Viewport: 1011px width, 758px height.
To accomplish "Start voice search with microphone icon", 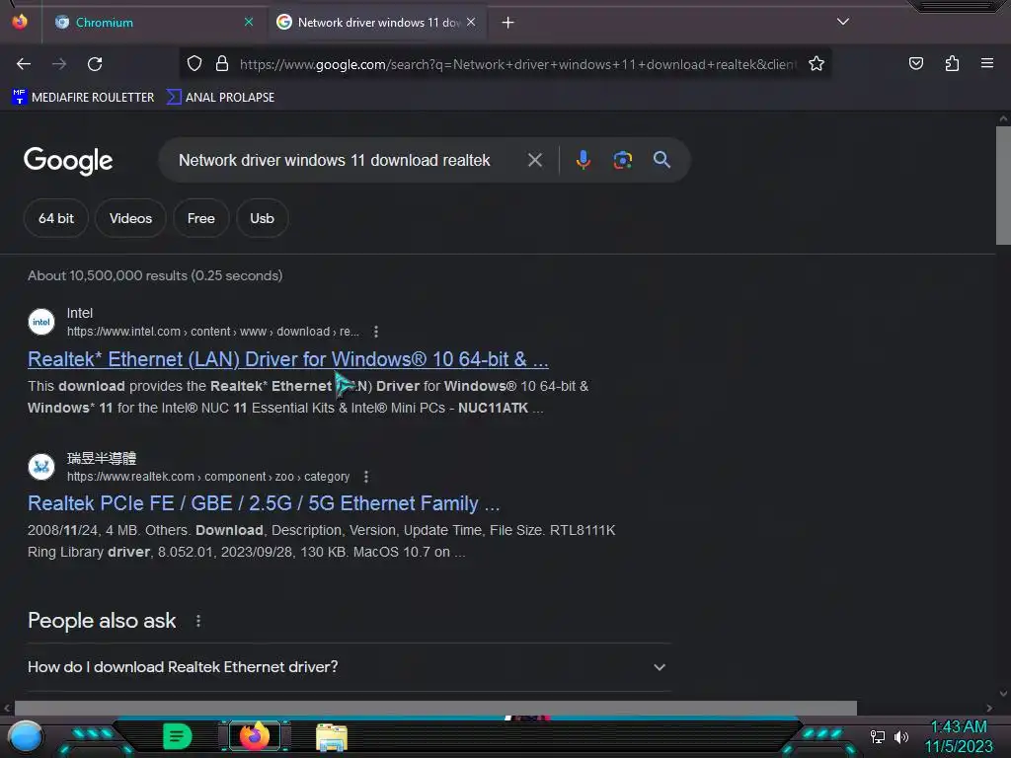I will click(583, 160).
